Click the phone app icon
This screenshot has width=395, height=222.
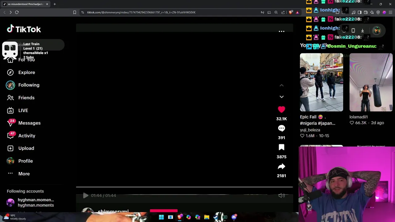pyautogui.click(x=353, y=31)
